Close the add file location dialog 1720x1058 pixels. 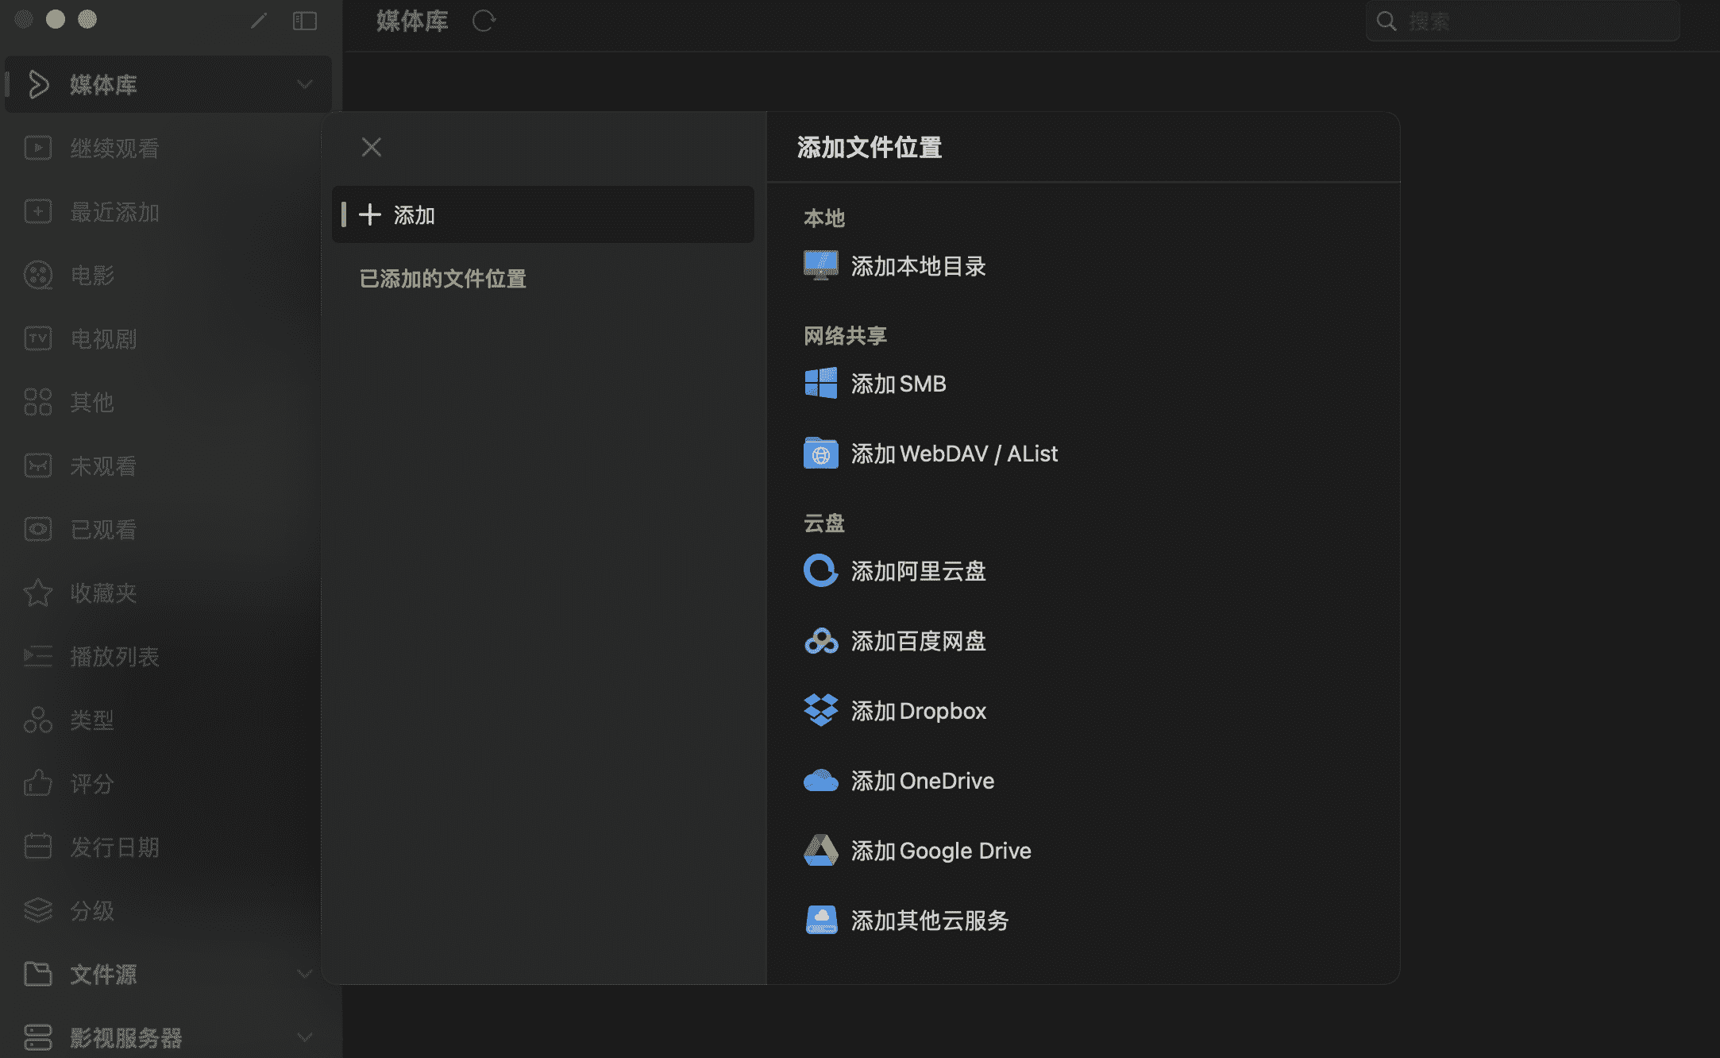coord(372,147)
